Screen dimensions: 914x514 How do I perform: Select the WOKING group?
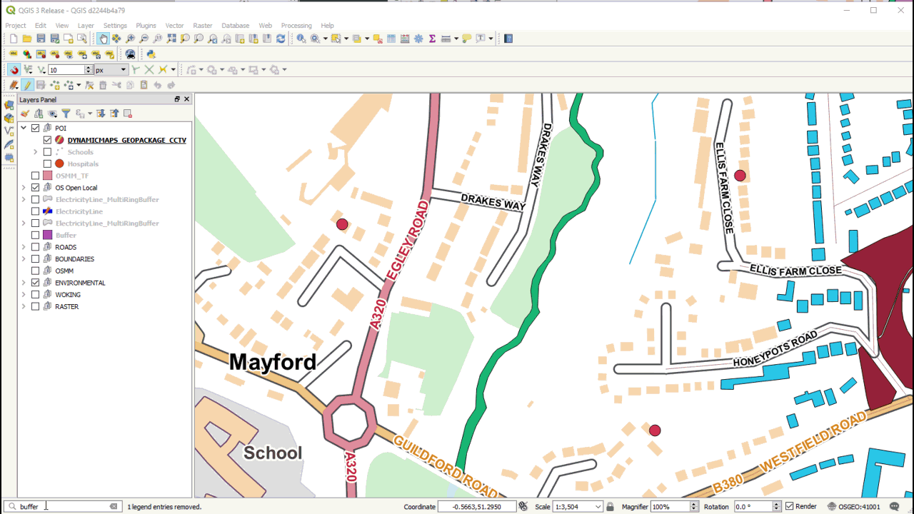point(68,295)
